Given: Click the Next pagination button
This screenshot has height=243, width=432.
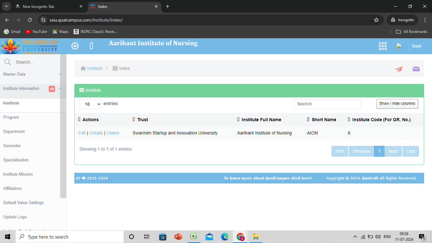Looking at the screenshot, I should (x=393, y=151).
